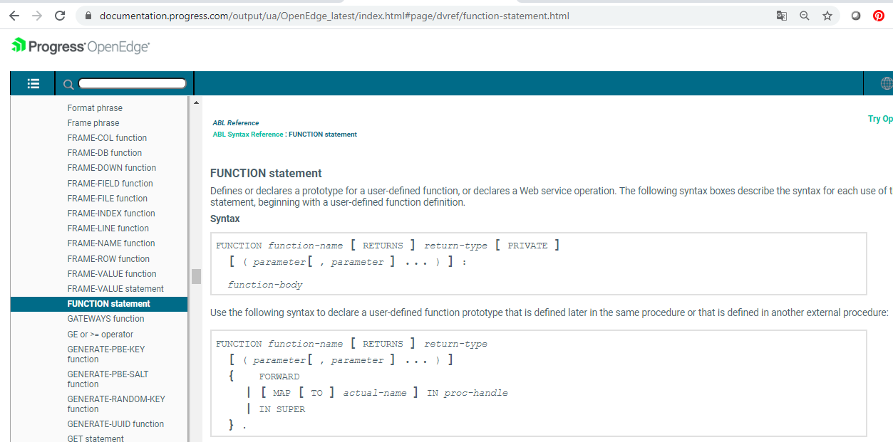Click the sidebar search input box
The height and width of the screenshot is (442, 893).
point(132,83)
